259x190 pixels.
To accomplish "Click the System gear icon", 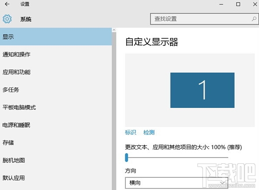I will (x=7, y=19).
